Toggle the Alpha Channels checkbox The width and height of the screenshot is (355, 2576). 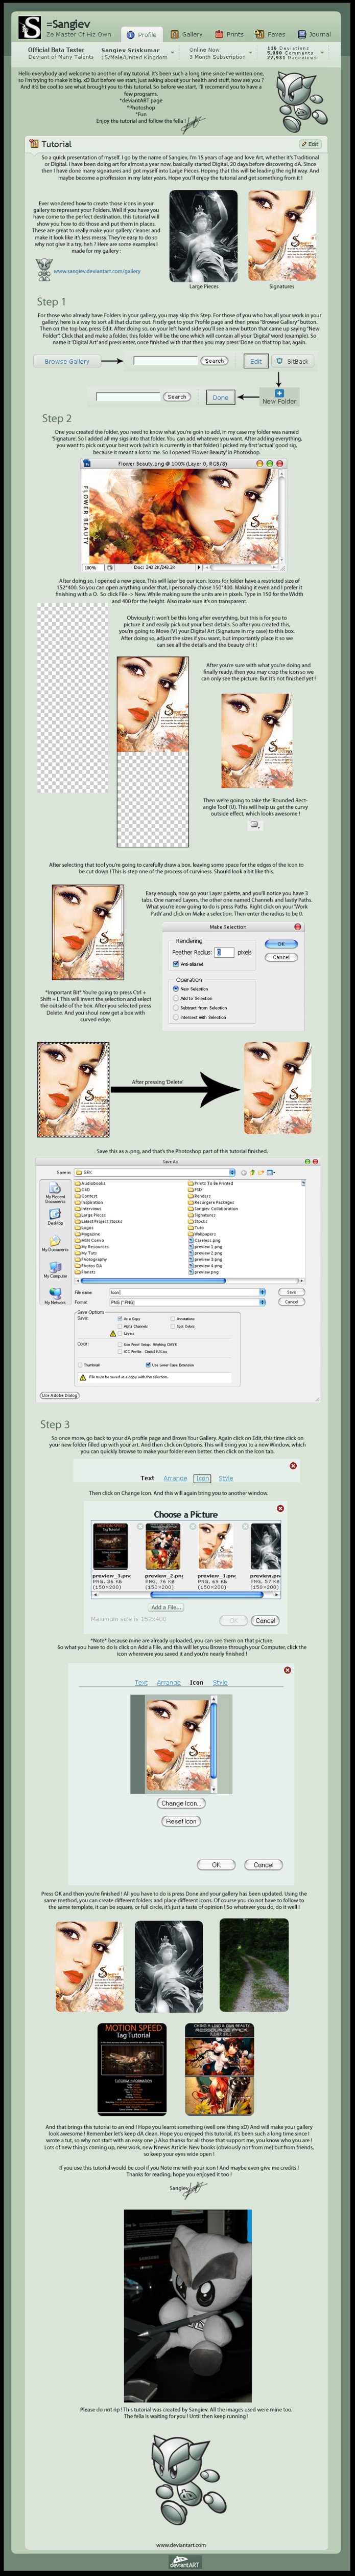121,1326
